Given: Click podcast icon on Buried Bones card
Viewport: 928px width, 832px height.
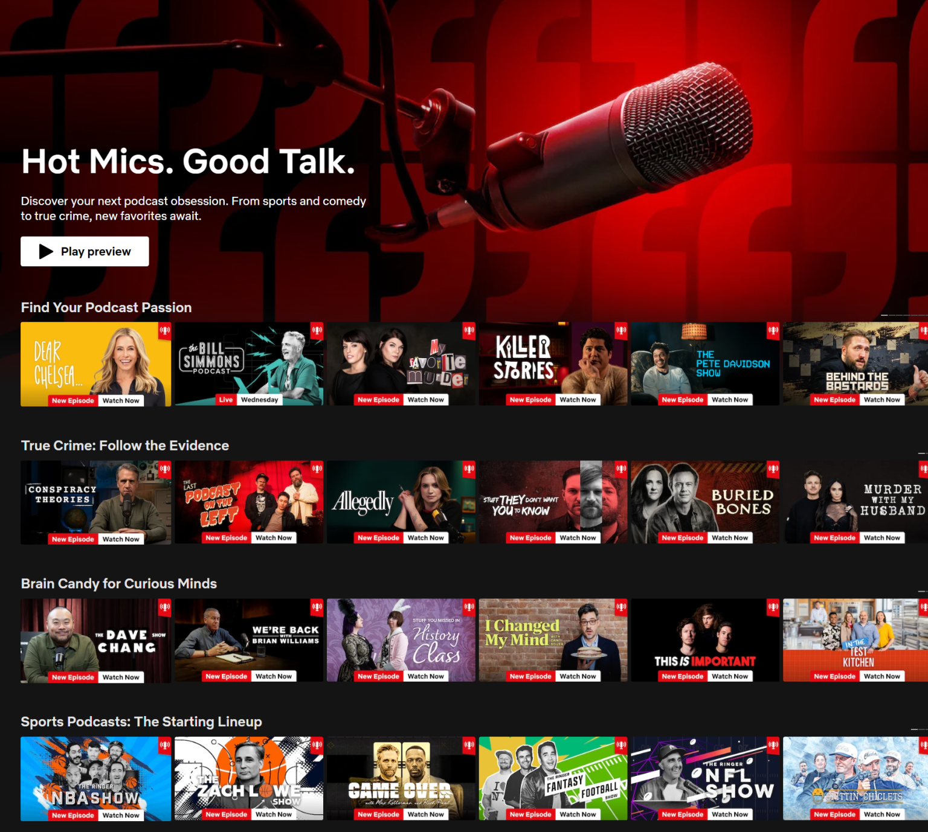Looking at the screenshot, I should pyautogui.click(x=773, y=468).
